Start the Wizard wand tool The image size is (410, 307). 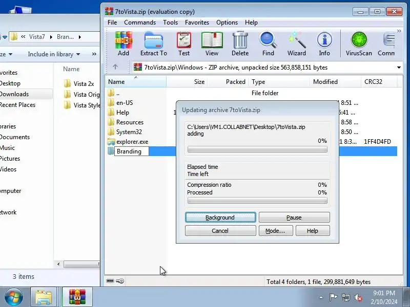click(297, 43)
